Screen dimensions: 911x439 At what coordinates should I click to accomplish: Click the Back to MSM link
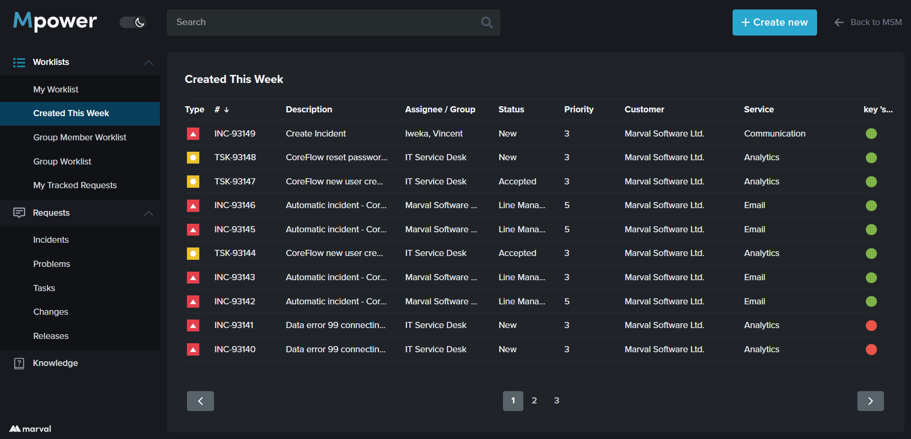[x=868, y=22]
